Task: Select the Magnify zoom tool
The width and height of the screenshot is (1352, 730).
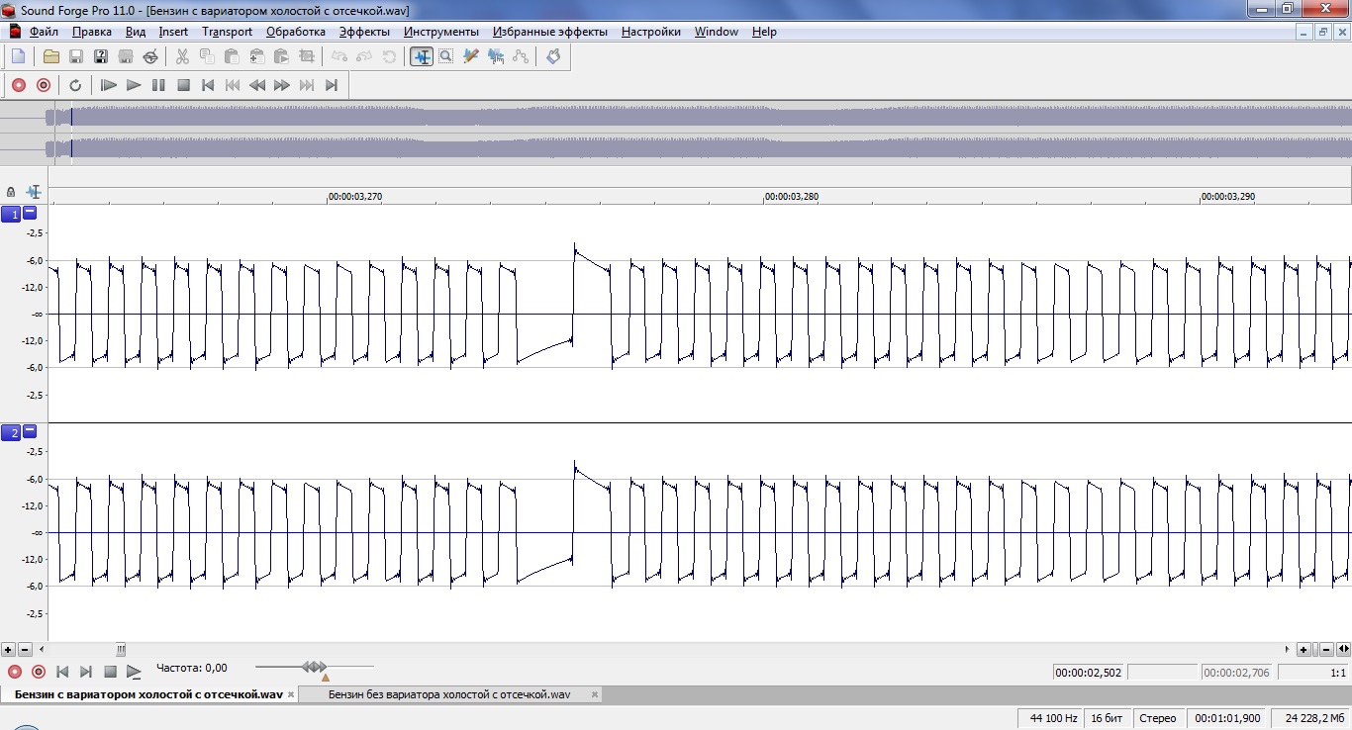Action: (x=446, y=56)
